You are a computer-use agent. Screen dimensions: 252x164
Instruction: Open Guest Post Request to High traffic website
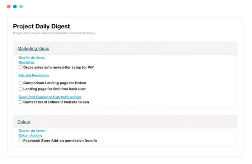click(50, 97)
